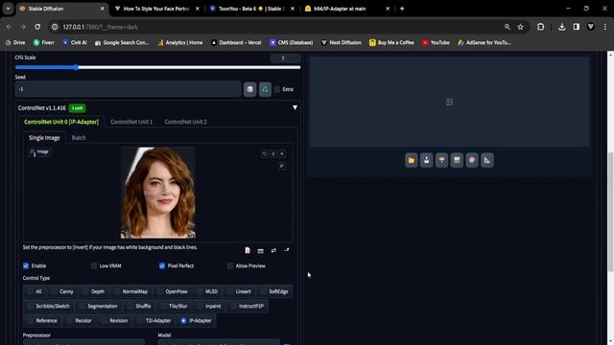Open a new browser tab
Image resolution: width=614 pixels, height=345 pixels.
(x=402, y=9)
